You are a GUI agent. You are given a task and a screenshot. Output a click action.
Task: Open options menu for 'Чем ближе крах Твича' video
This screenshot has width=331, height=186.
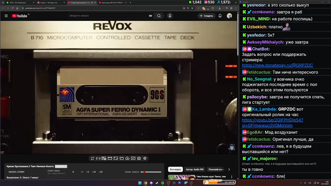[231, 177]
